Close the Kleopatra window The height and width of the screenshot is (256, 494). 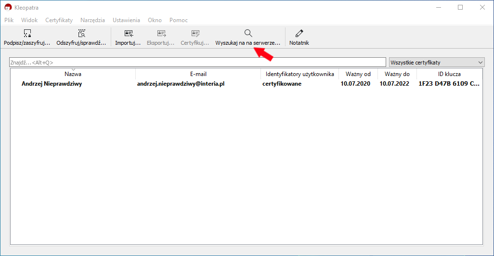pos(482,7)
